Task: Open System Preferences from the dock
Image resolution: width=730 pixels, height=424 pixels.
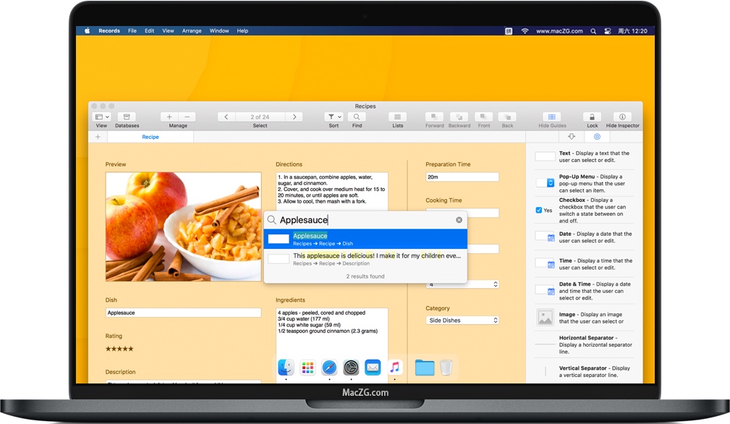Action: pyautogui.click(x=351, y=368)
